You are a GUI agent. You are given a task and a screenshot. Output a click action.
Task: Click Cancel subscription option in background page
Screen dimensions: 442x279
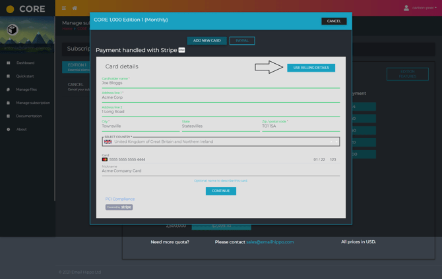click(x=78, y=86)
